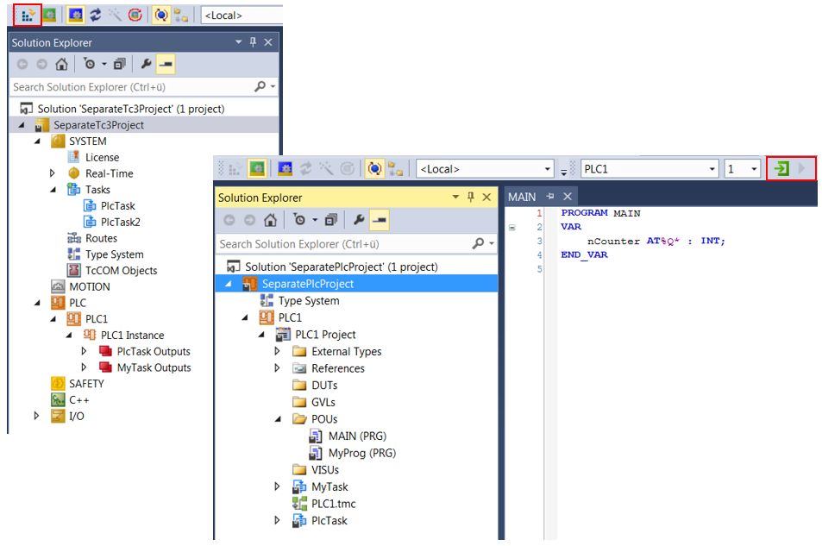Click Show Sub Items icon in left toolbar
822x546 pixels.
(181, 16)
